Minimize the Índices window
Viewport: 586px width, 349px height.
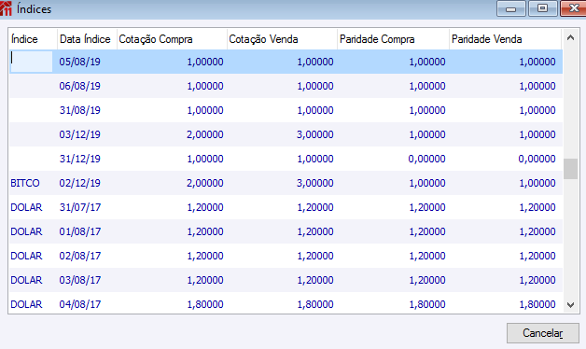click(510, 8)
